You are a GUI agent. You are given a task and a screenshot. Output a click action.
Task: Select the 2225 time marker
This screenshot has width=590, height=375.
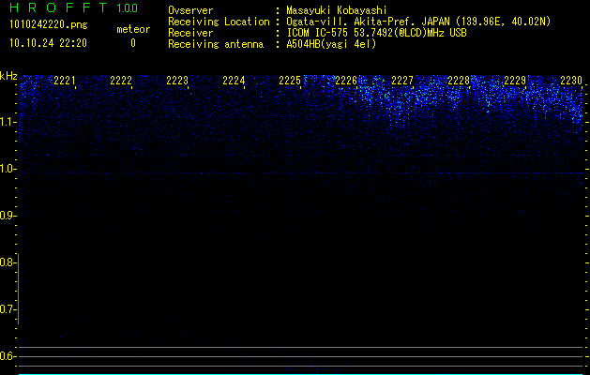click(x=290, y=81)
